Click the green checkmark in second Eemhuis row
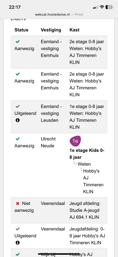118x257 pixels. tap(18, 74)
